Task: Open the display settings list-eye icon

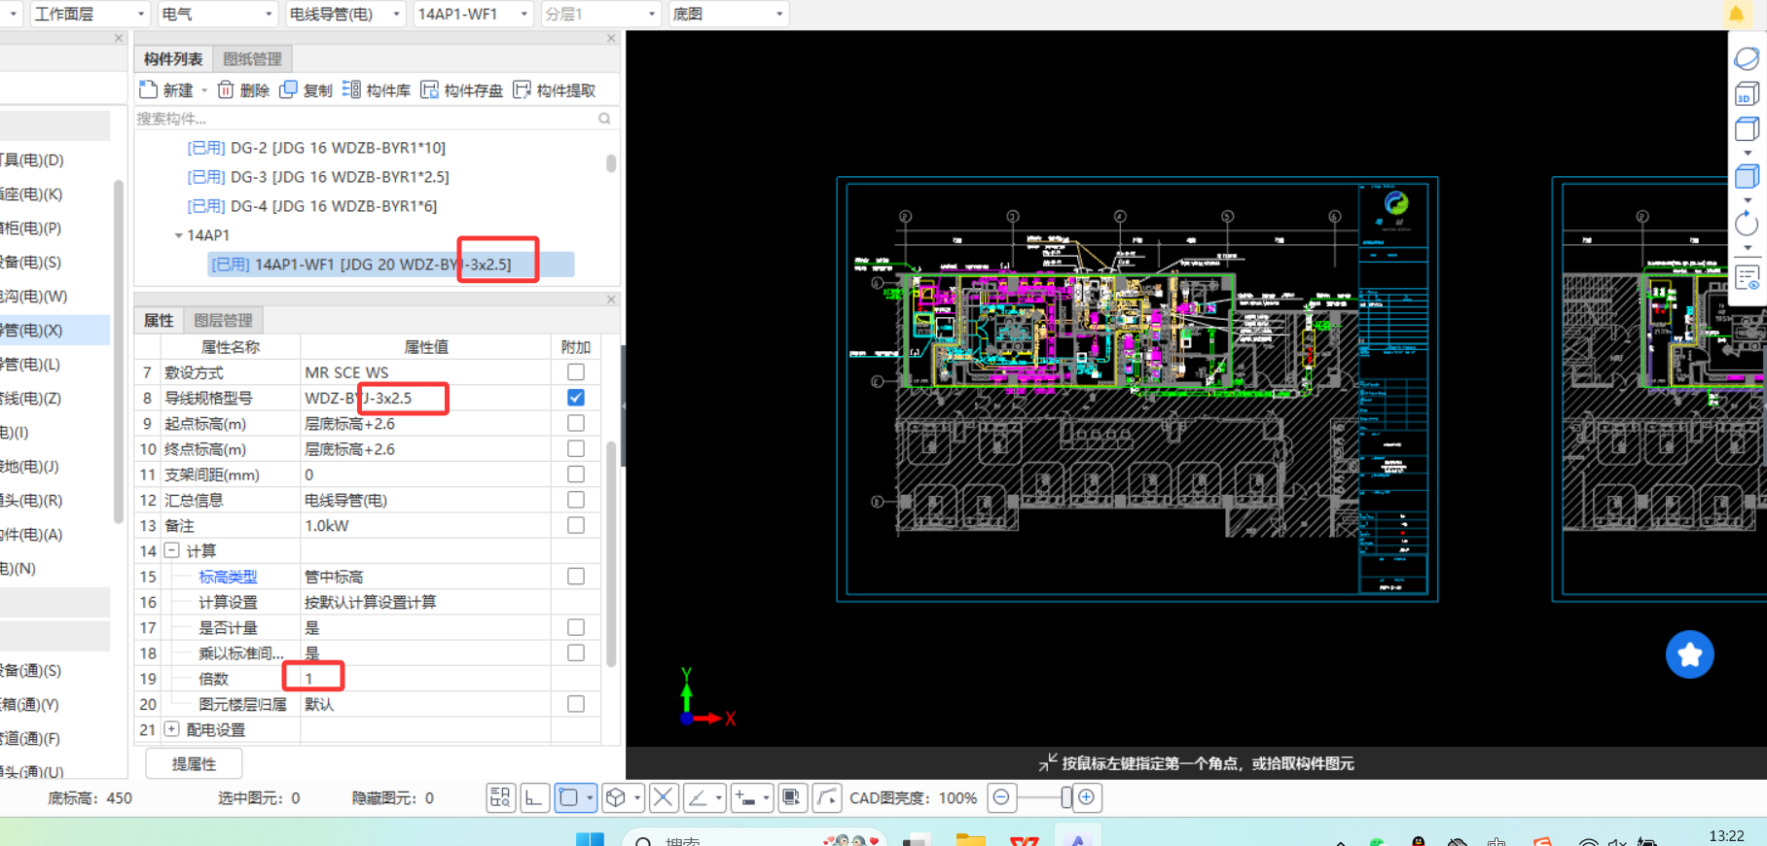Action: [x=1747, y=278]
